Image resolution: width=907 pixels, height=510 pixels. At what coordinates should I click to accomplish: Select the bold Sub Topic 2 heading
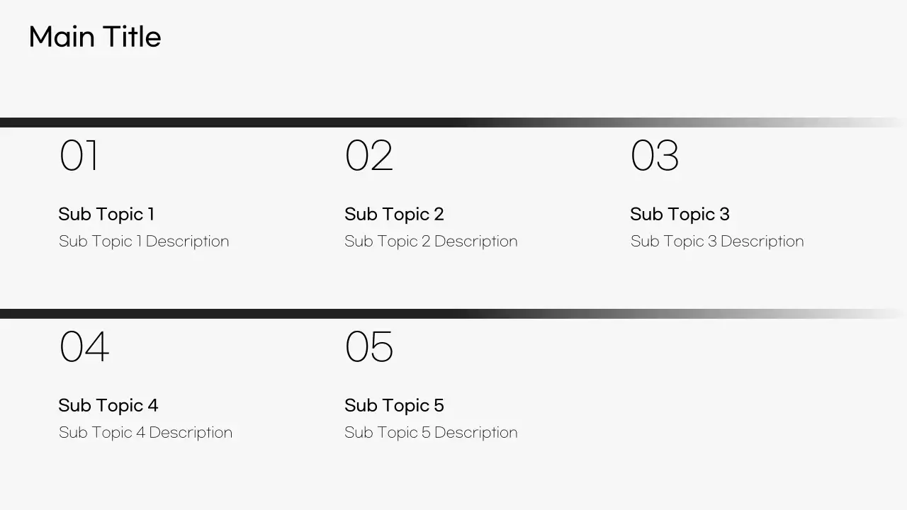coord(394,214)
